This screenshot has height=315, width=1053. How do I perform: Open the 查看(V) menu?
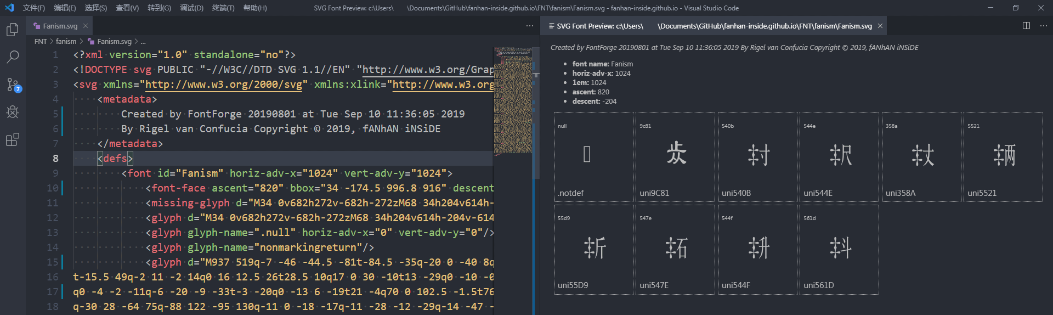point(127,8)
